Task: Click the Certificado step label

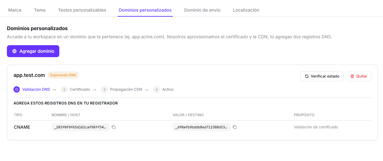Action: 80,89
